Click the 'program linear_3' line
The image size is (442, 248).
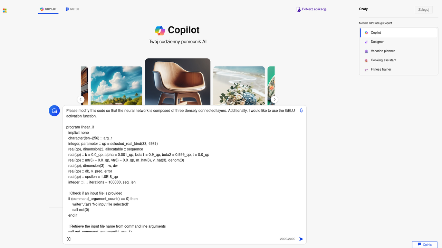coord(80,127)
